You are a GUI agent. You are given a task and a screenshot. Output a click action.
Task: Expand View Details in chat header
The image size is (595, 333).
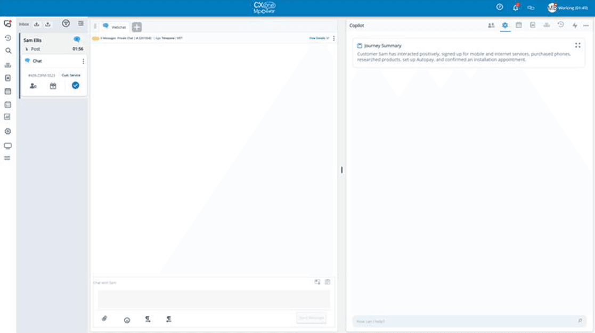pyautogui.click(x=319, y=38)
